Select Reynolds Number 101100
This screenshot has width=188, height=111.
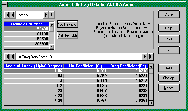tap(27, 34)
